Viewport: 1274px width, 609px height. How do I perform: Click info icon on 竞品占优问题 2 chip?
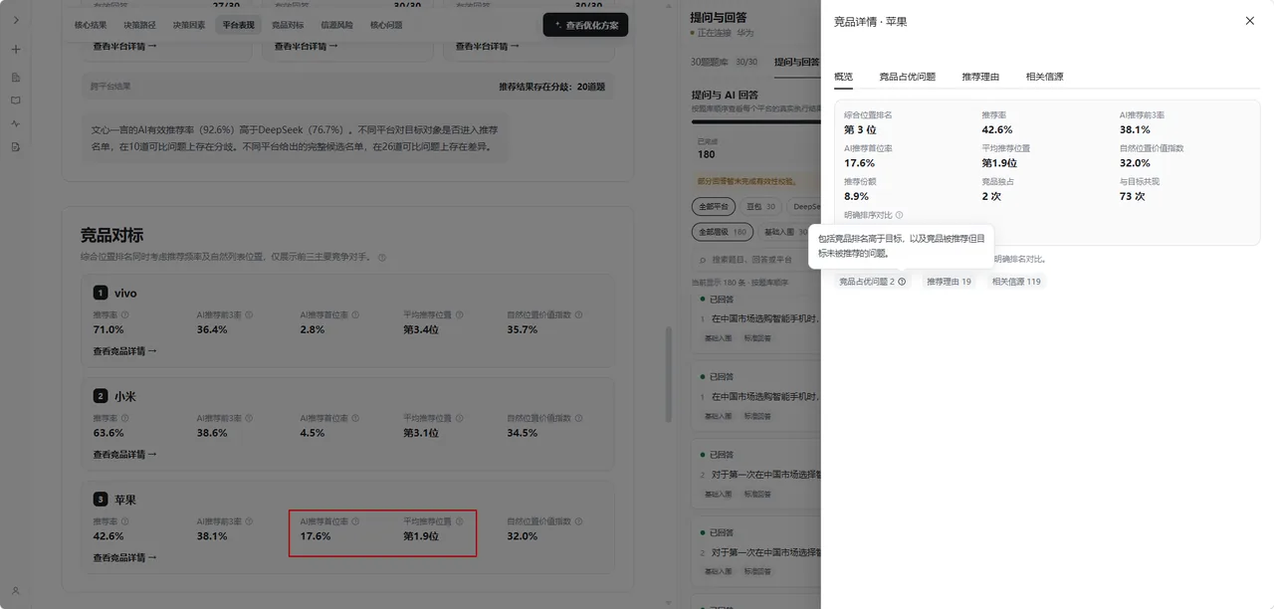click(902, 282)
